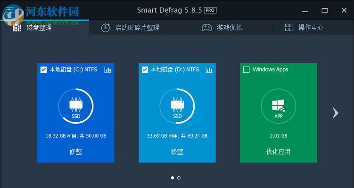Click the Windows APP icon
354x188 pixels.
tap(279, 105)
